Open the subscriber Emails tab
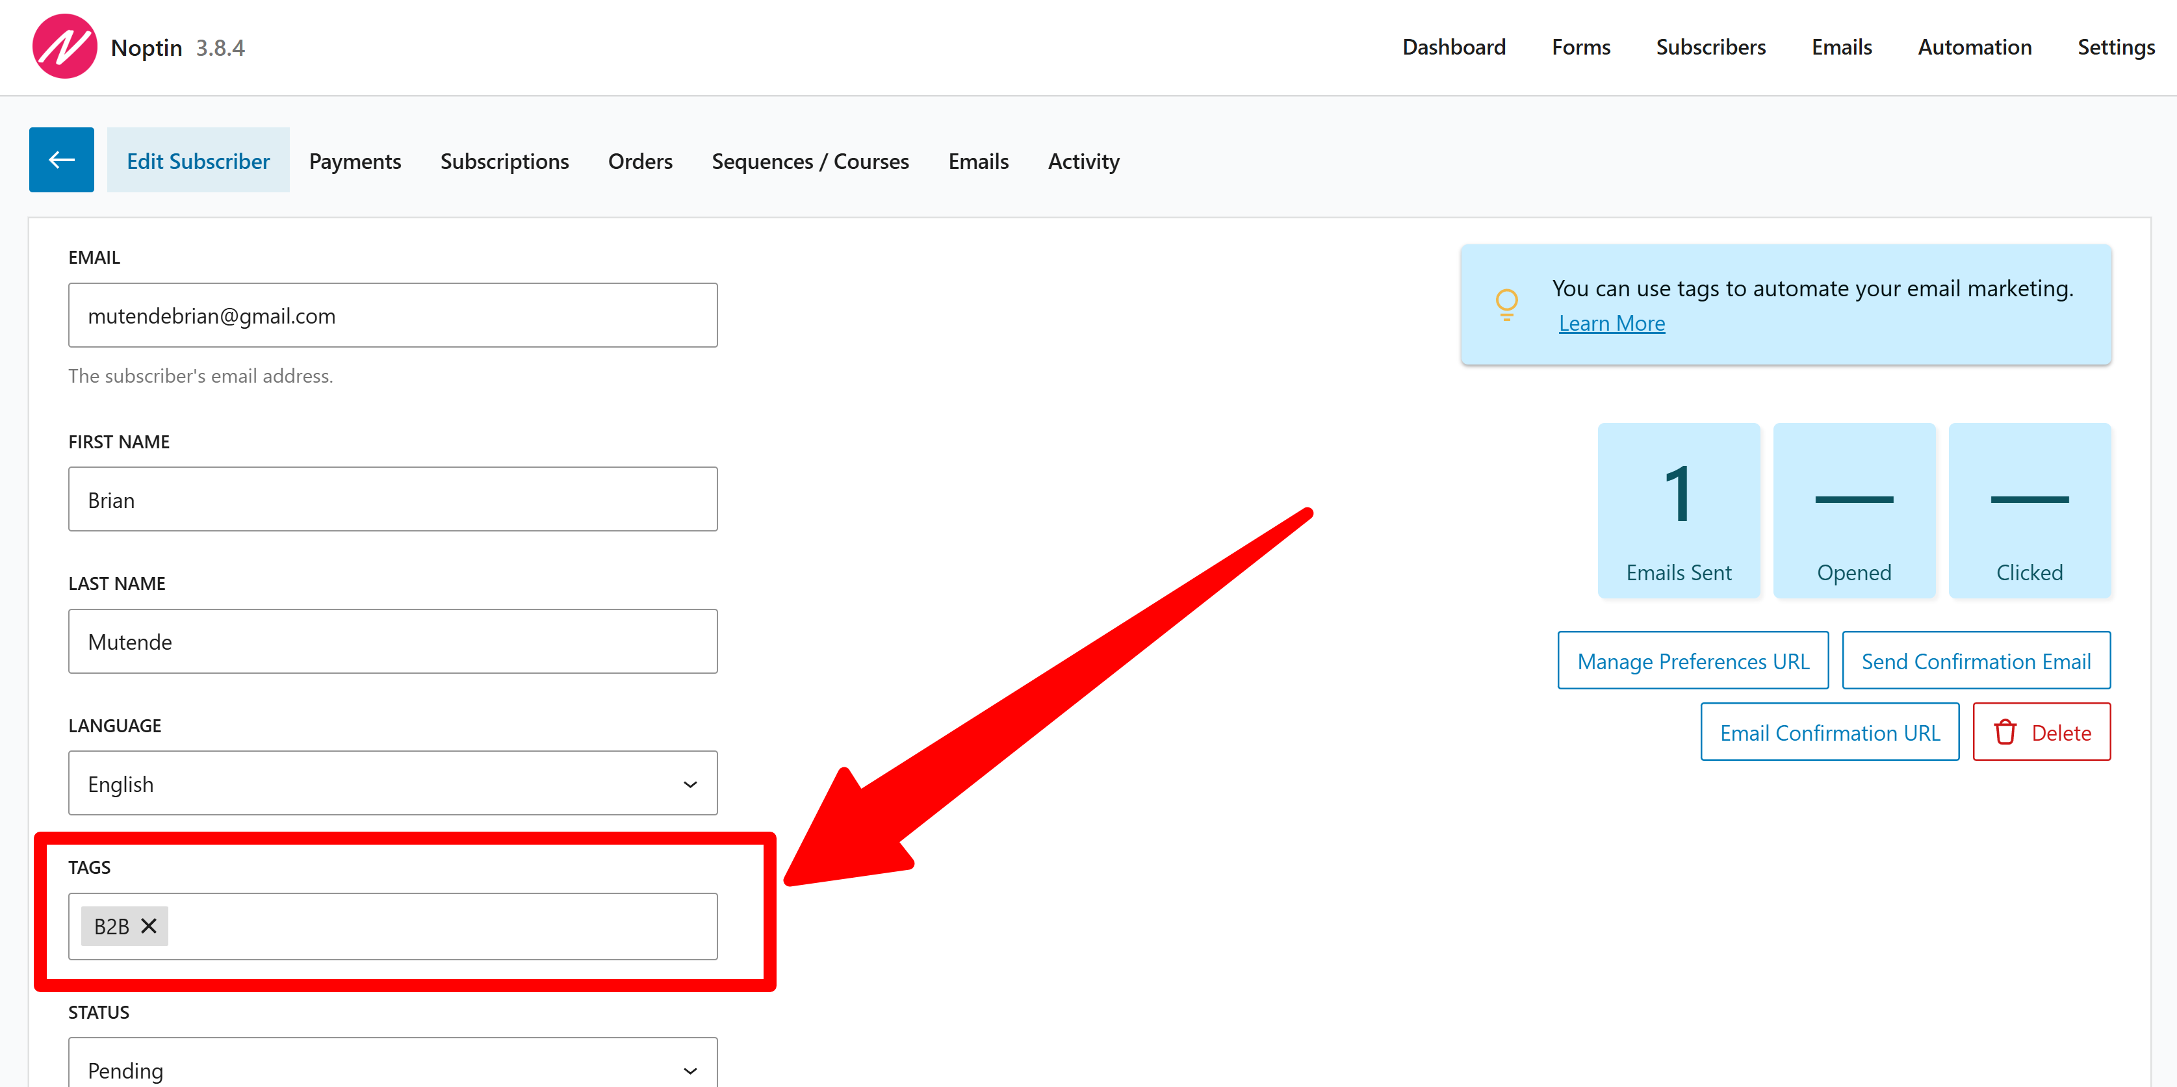This screenshot has height=1087, width=2177. 978,160
